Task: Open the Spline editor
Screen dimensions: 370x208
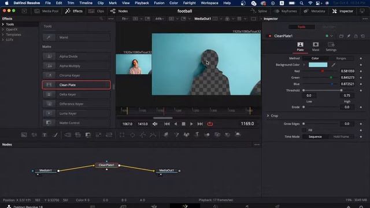Action: (259, 11)
